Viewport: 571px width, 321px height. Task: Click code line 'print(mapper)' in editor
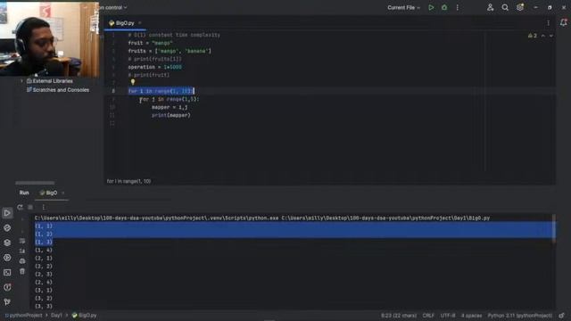tap(171, 115)
